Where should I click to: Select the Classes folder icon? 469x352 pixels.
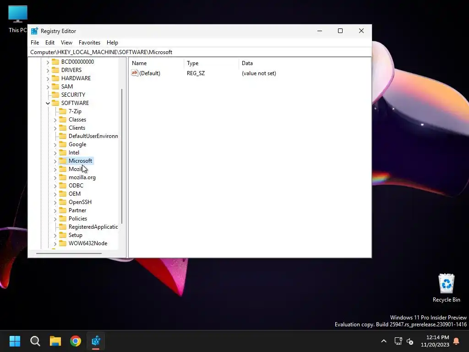62,120
